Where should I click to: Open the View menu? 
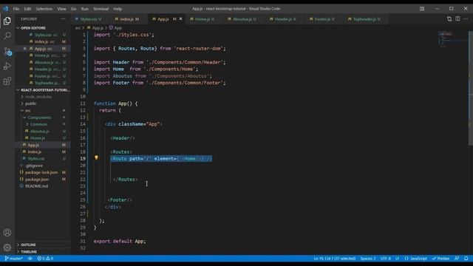61,9
